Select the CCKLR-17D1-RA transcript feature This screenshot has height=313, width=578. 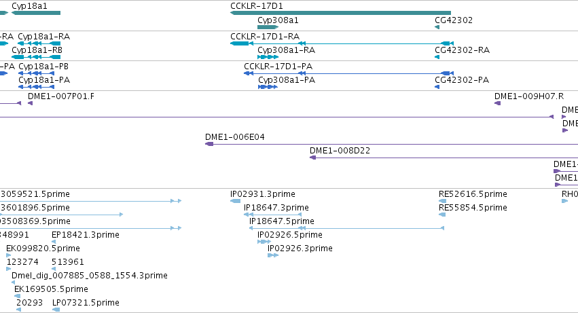342,43
